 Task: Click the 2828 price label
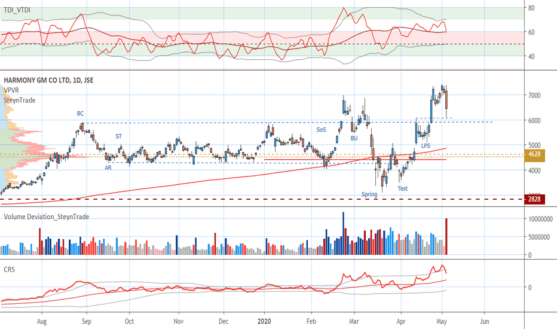[535, 199]
